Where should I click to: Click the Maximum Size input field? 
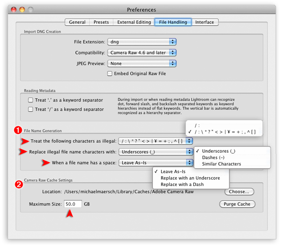coord(73,204)
